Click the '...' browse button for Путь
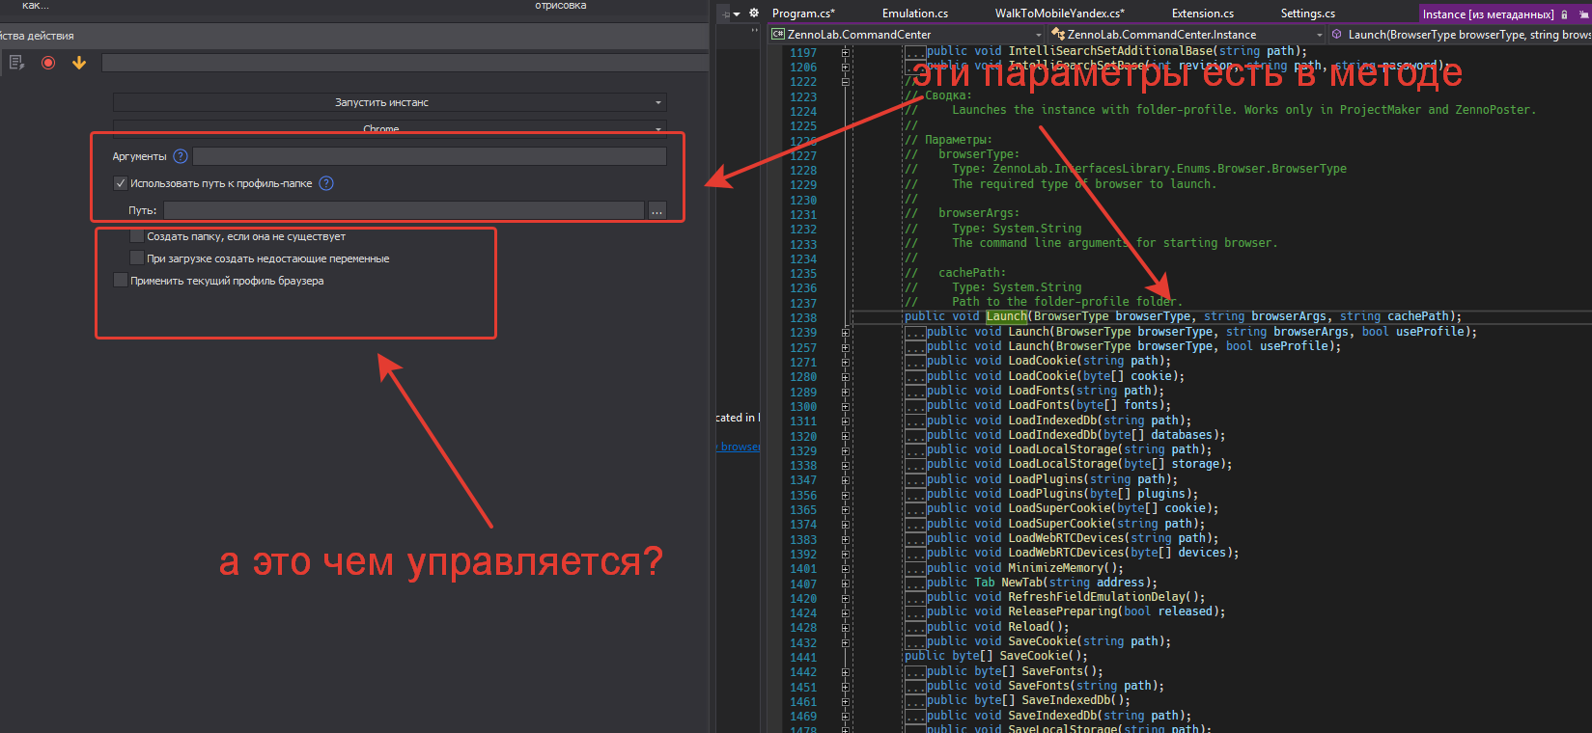 click(x=656, y=210)
